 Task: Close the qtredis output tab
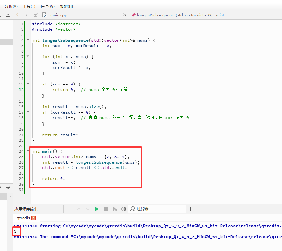click(x=33, y=218)
